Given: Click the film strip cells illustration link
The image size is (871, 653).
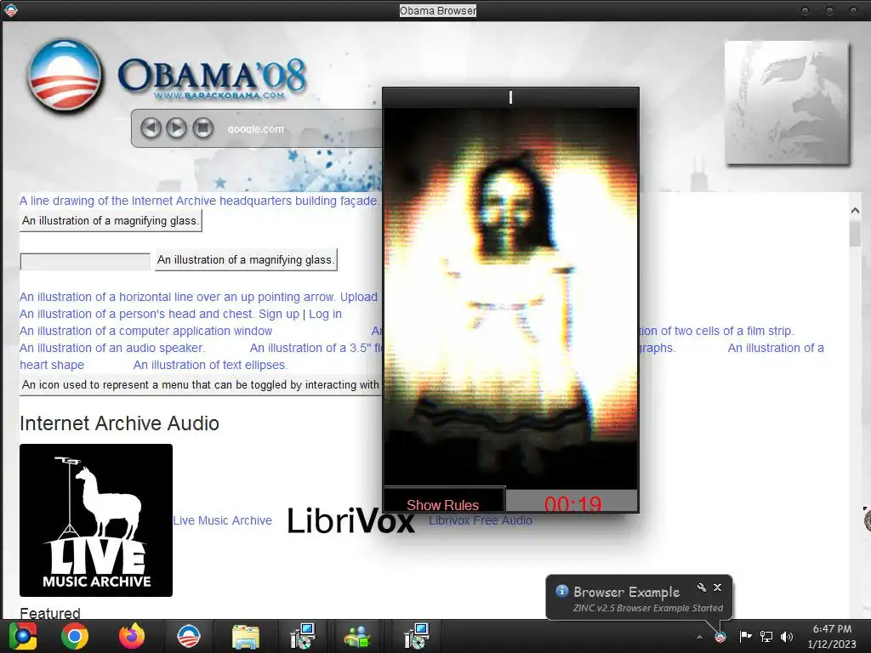Looking at the screenshot, I should point(716,331).
